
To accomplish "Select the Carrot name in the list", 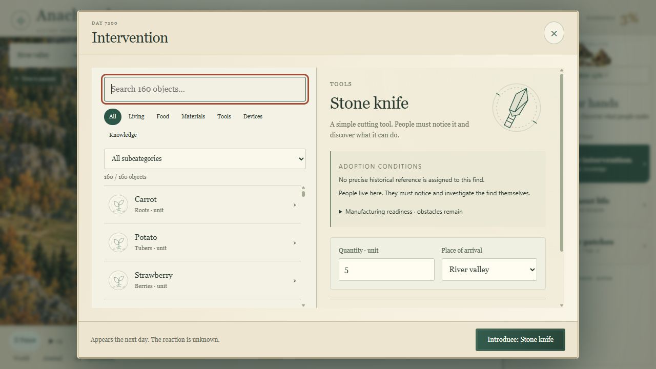I will coord(146,199).
